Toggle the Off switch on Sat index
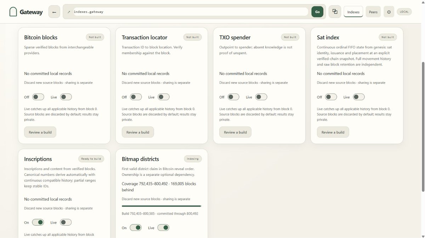 click(331, 97)
